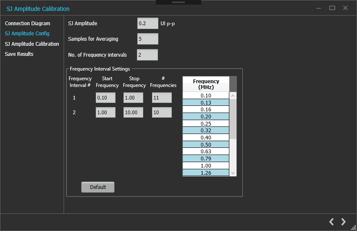Switch to SJ Amplitude Calibration step
Screen dimensions: 357x231
click(x=32, y=44)
